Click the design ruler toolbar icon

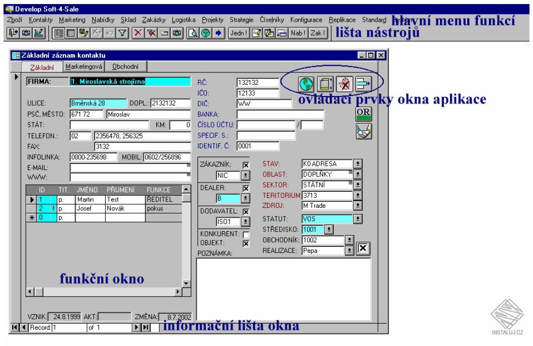coord(39,33)
